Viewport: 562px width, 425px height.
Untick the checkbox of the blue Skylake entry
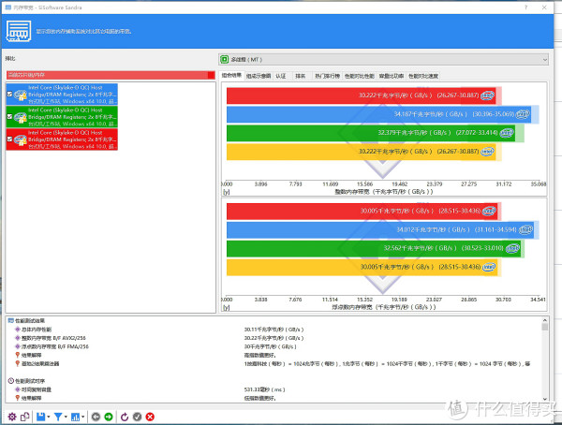coord(9,95)
